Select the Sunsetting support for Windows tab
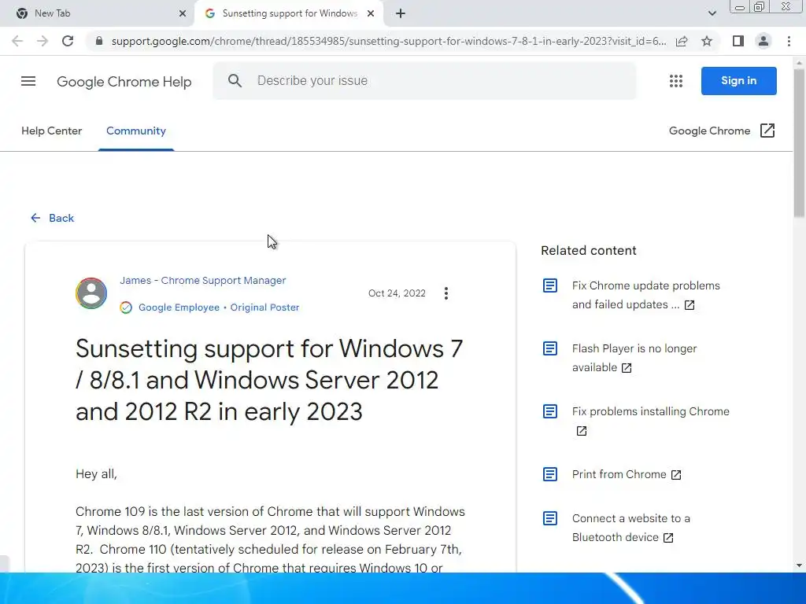This screenshot has height=604, width=806. tap(289, 13)
